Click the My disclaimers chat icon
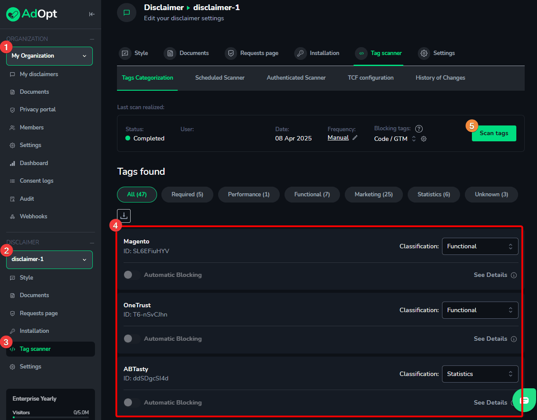 click(12, 74)
